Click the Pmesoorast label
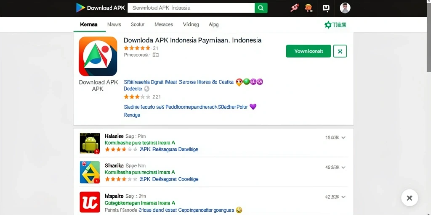 tap(137, 55)
